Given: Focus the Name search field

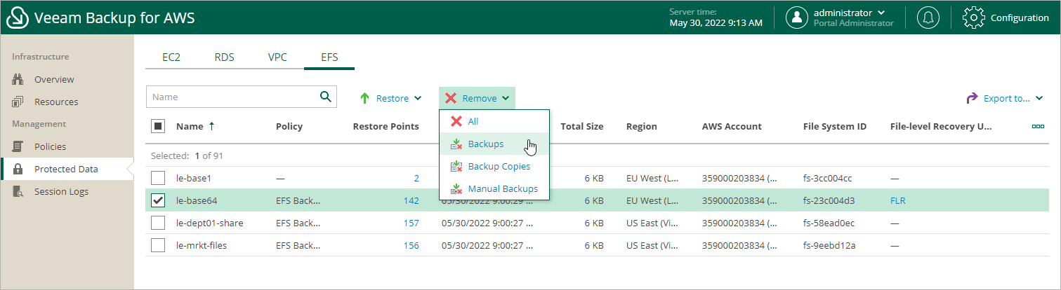Looking at the screenshot, I should pyautogui.click(x=230, y=97).
